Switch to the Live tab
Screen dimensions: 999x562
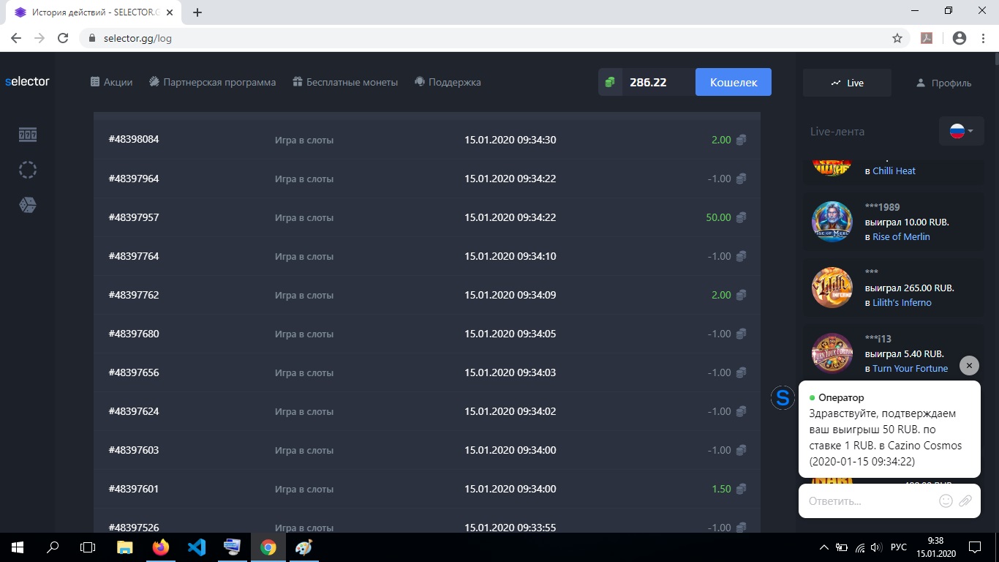click(x=847, y=83)
